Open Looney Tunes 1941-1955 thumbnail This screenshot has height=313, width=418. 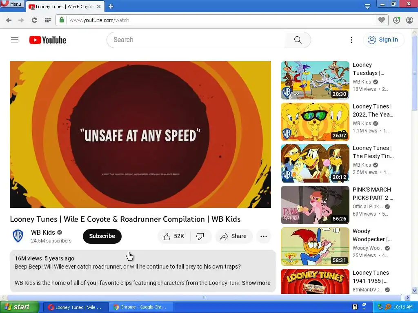[x=315, y=281]
